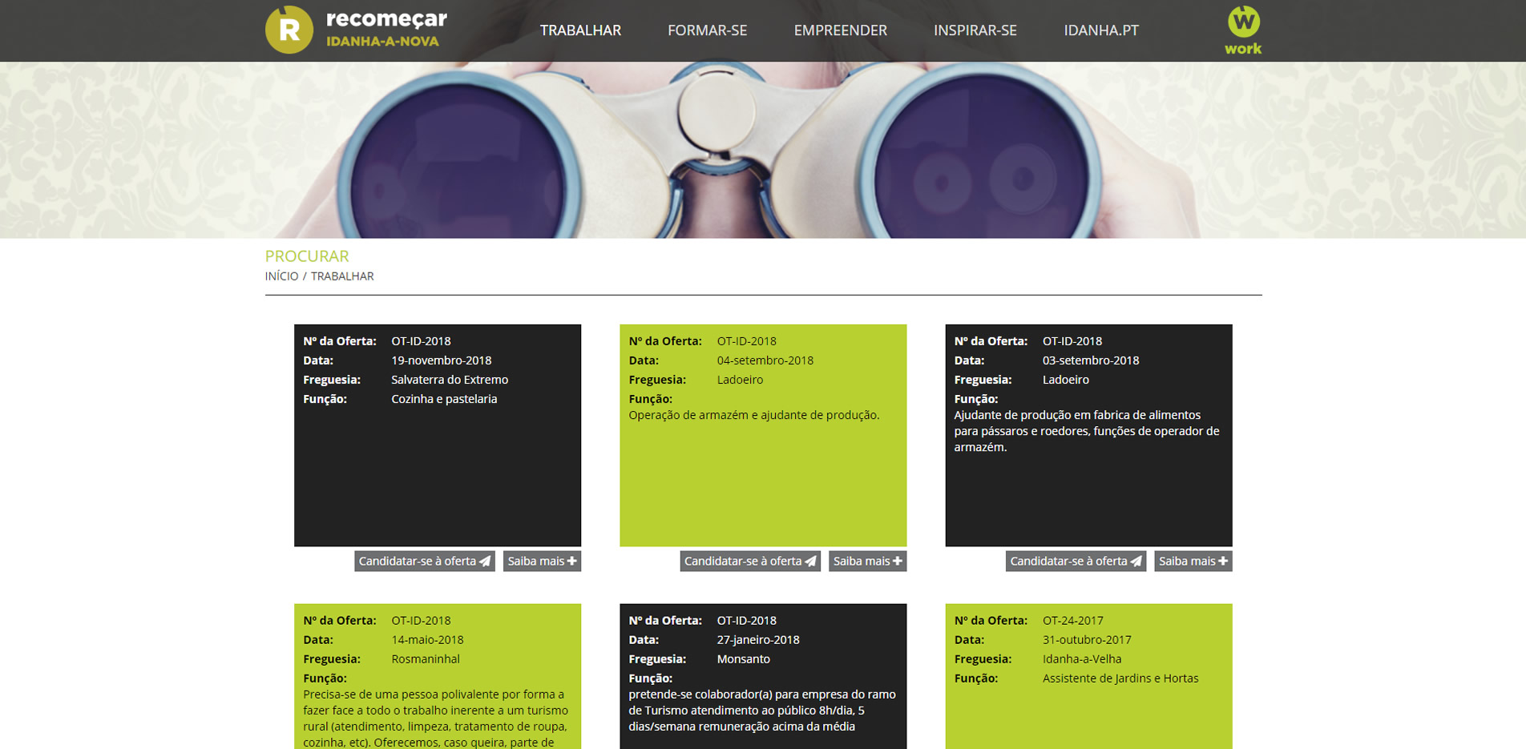The width and height of the screenshot is (1526, 749).
Task: Click the Idanha-a-Velha parish text
Action: point(1082,659)
